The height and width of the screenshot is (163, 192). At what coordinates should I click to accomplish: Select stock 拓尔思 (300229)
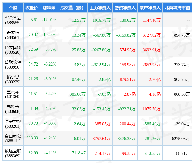pyautogui.click(x=13, y=79)
